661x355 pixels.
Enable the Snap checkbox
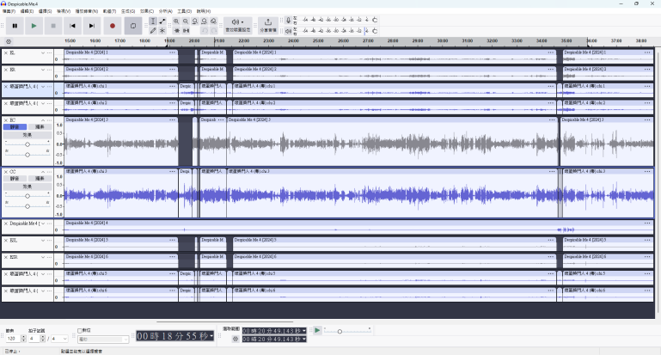(80, 331)
